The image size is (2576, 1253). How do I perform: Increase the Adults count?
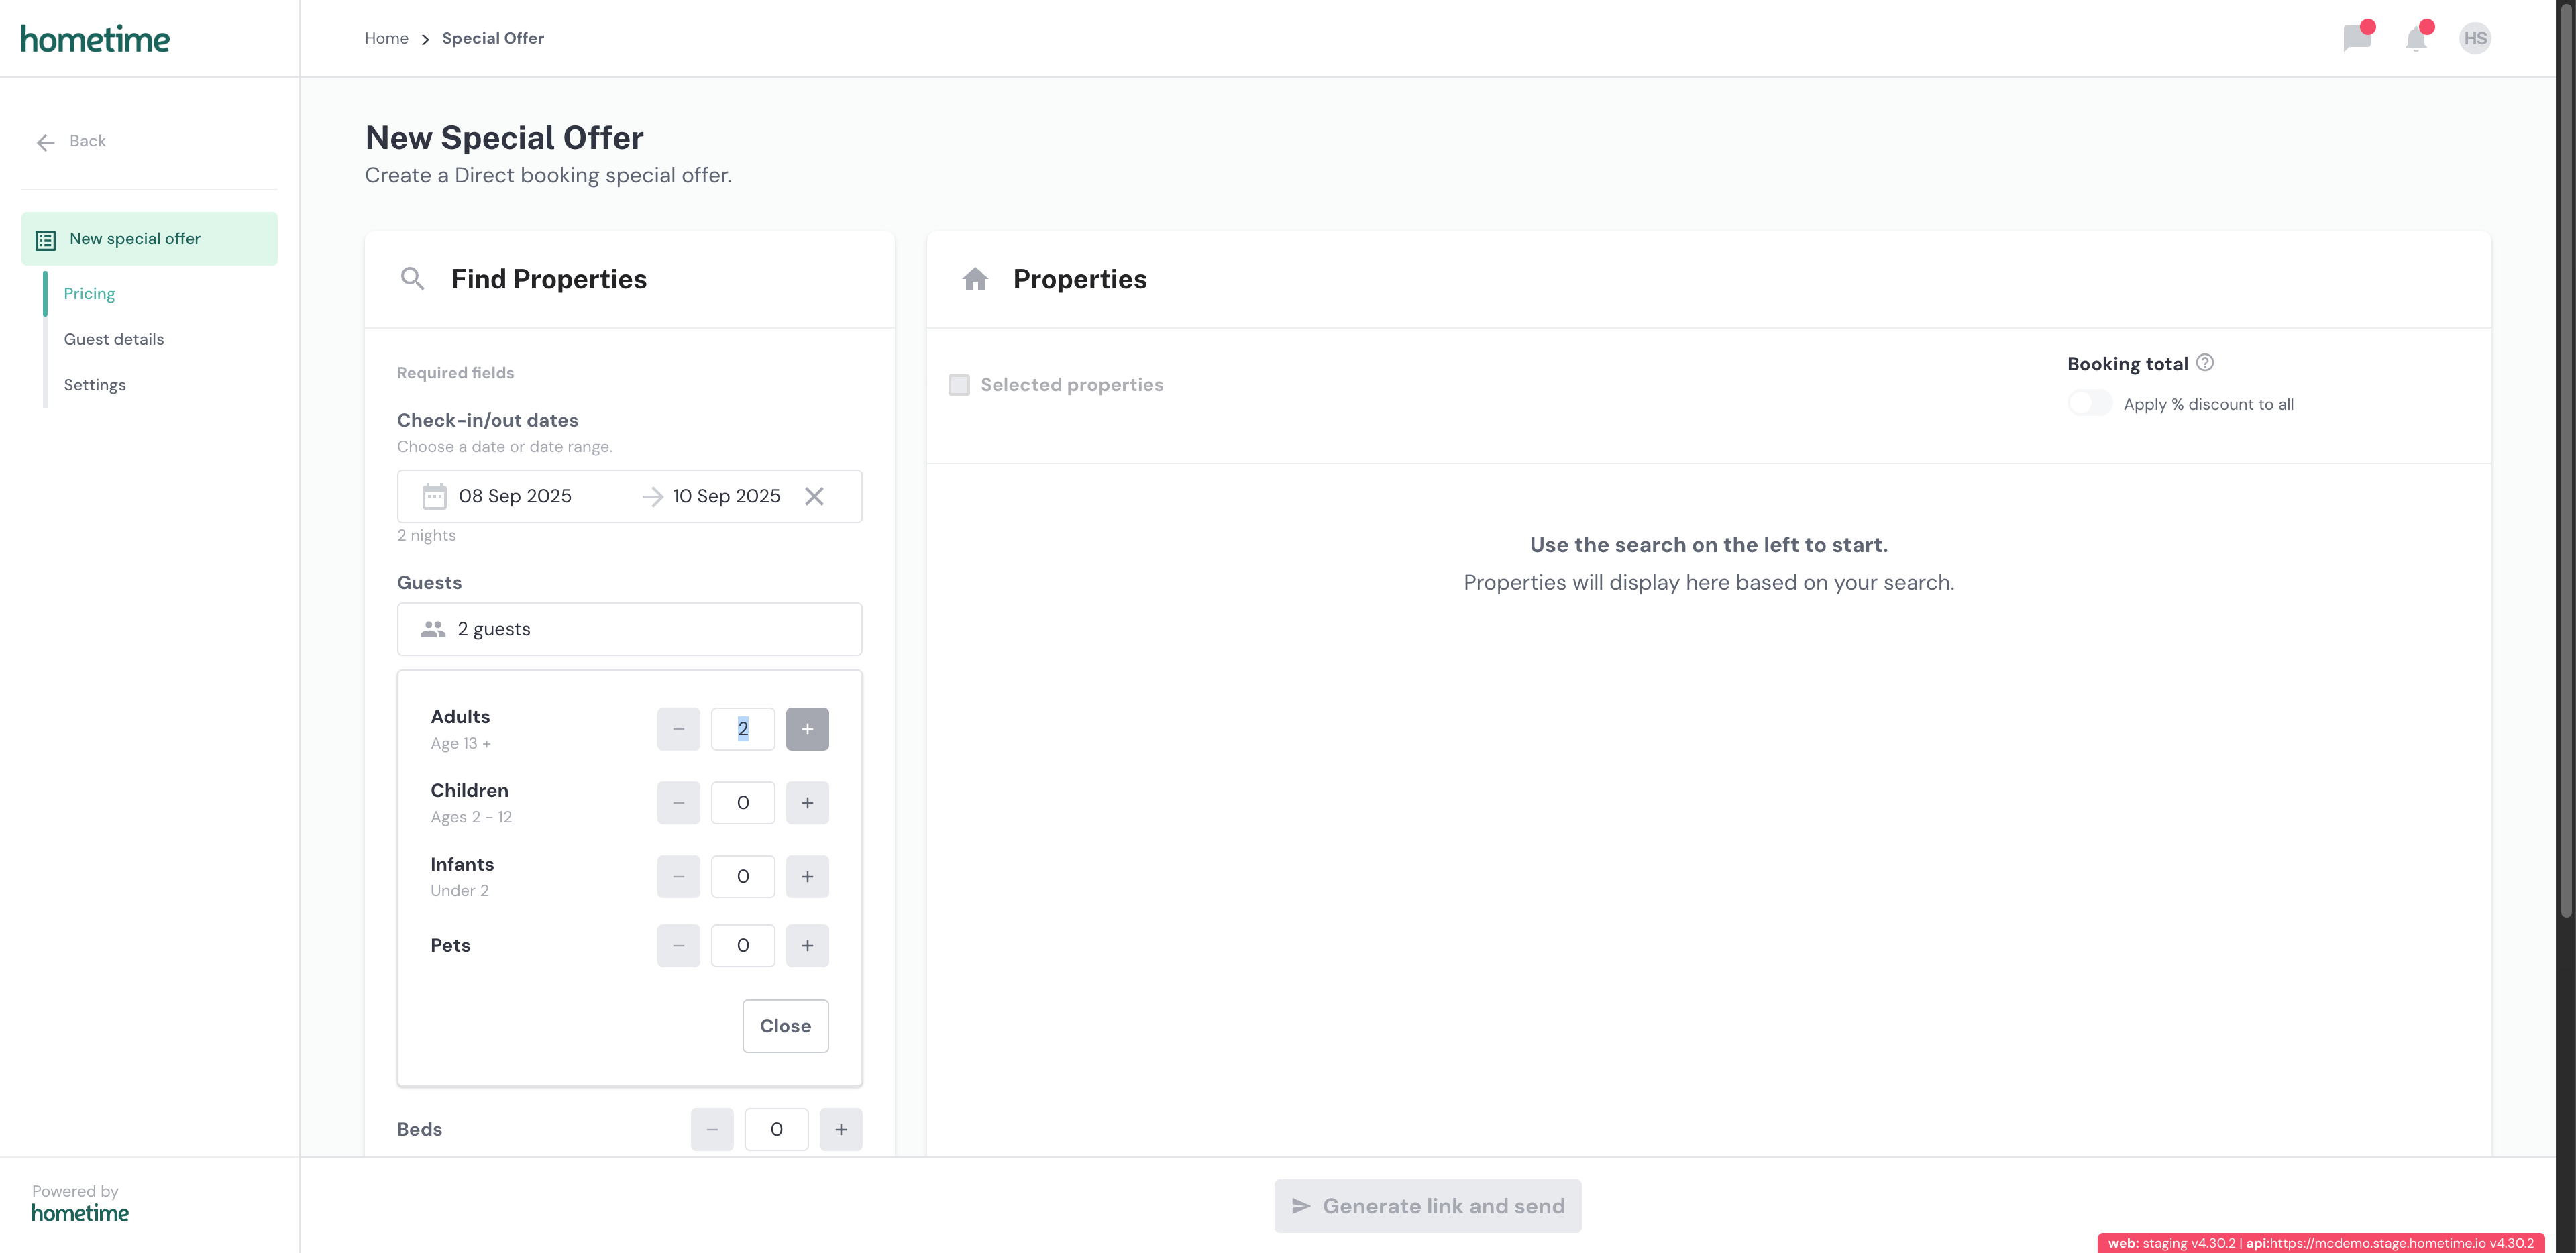coord(807,729)
